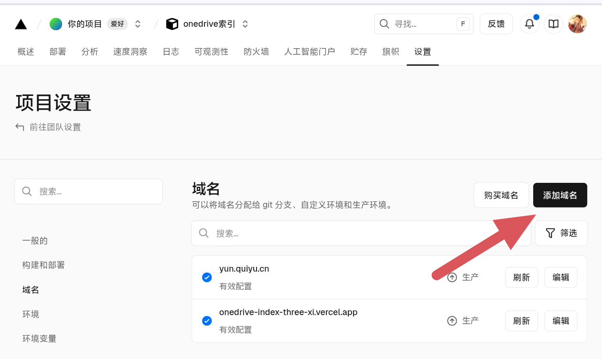Click your profile avatar picture

578,23
